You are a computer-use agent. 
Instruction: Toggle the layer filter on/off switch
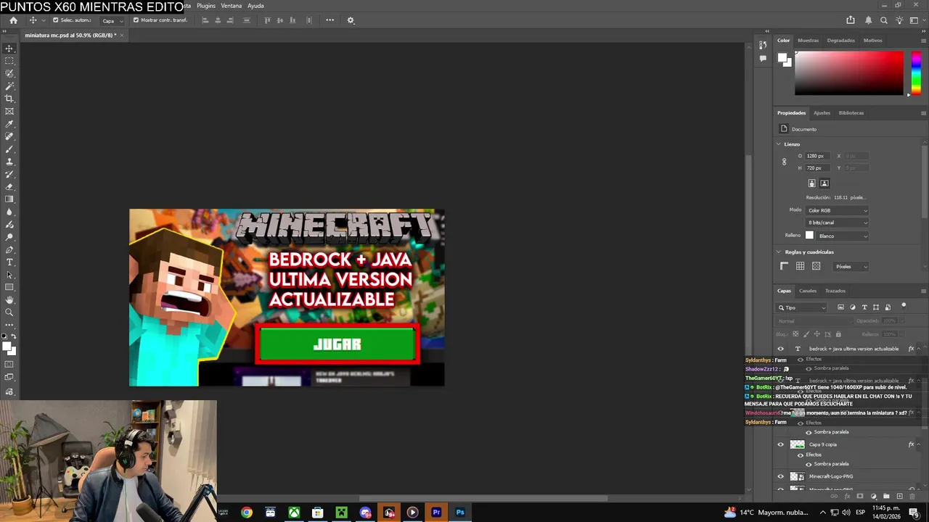tap(904, 306)
